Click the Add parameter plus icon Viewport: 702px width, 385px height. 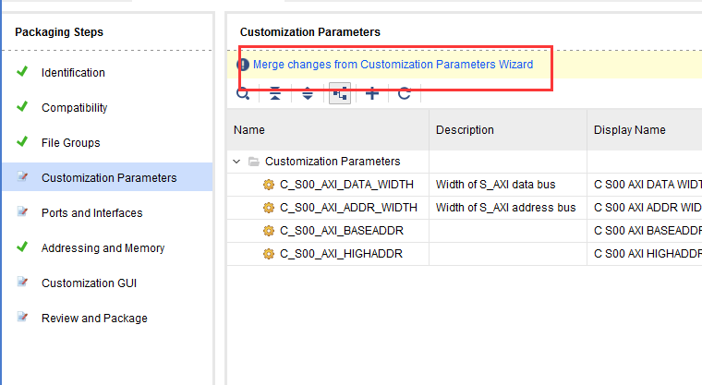(371, 93)
